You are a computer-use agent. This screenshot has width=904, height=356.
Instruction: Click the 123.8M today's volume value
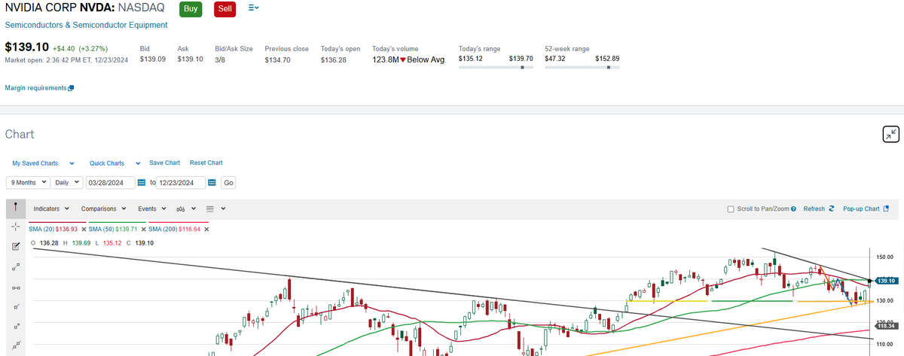point(386,59)
